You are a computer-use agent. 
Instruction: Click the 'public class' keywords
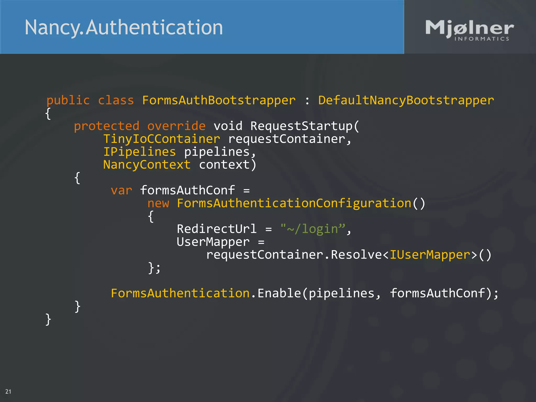click(x=90, y=100)
